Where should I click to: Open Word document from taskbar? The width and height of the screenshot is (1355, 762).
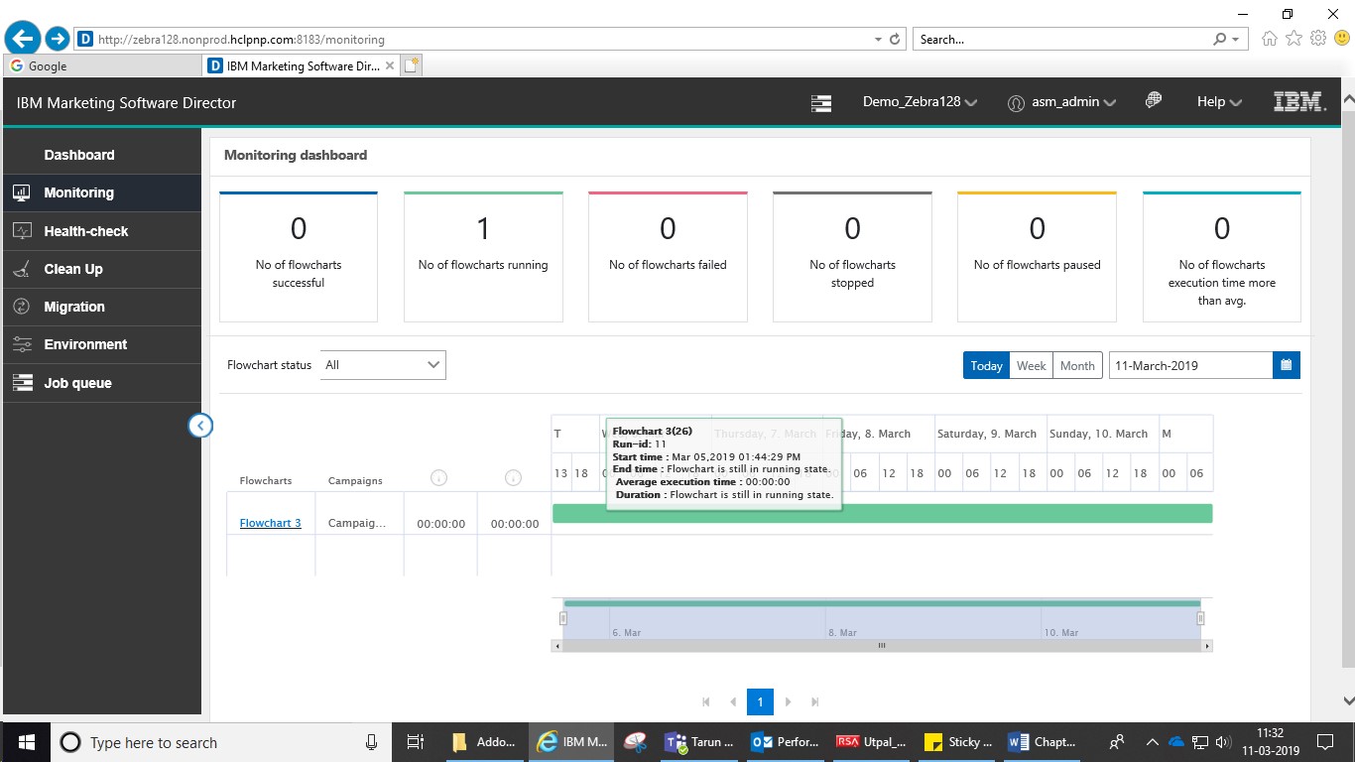(1042, 742)
